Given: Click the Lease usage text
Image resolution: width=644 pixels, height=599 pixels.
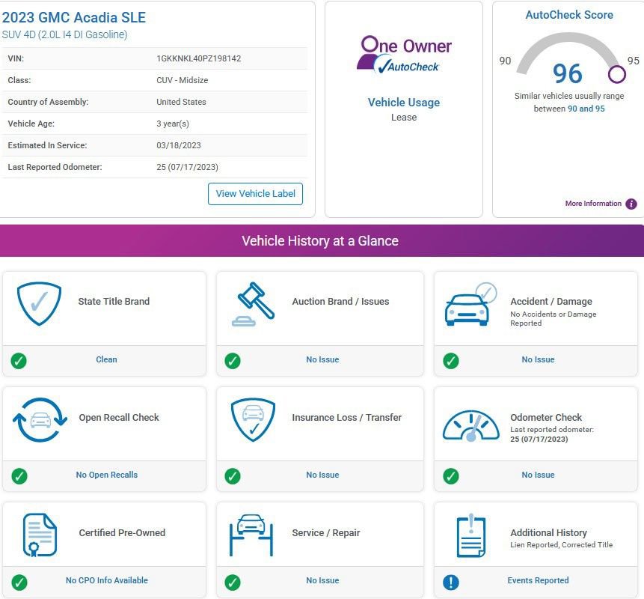Looking at the screenshot, I should (x=404, y=117).
